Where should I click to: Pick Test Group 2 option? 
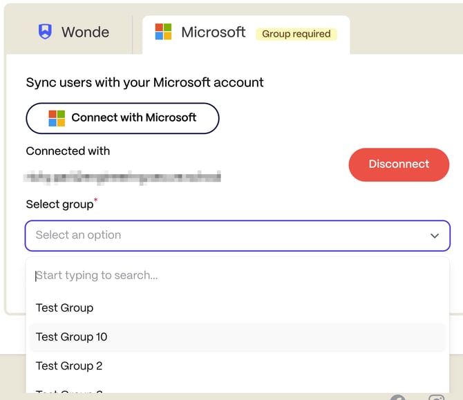click(238, 366)
